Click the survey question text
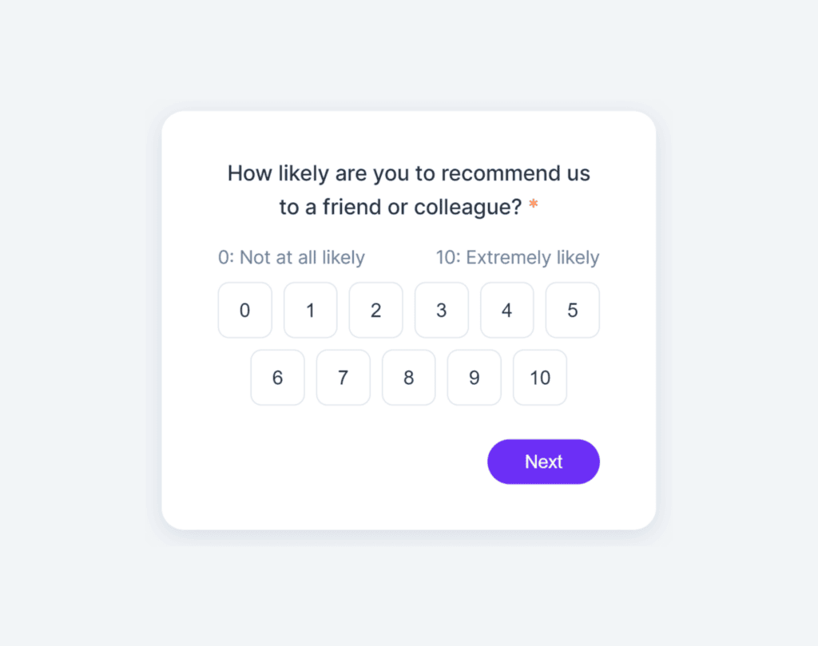The height and width of the screenshot is (646, 818). 408,189
